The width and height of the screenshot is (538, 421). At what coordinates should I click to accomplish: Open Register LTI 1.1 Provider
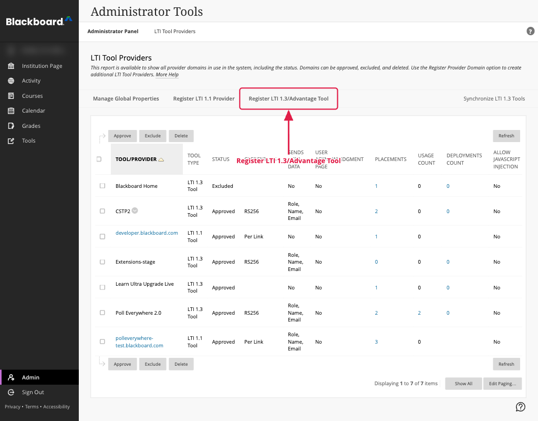tap(204, 98)
